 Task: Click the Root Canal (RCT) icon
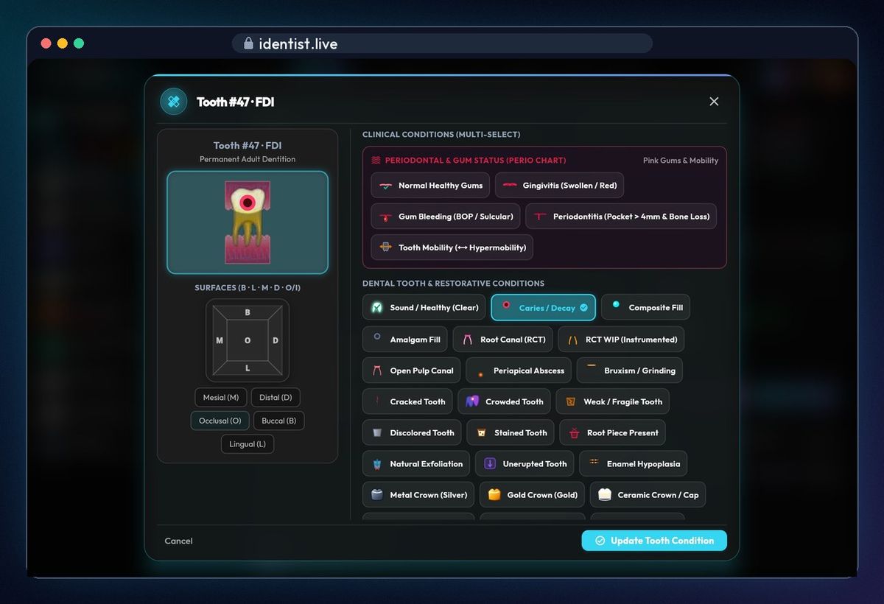coord(467,340)
